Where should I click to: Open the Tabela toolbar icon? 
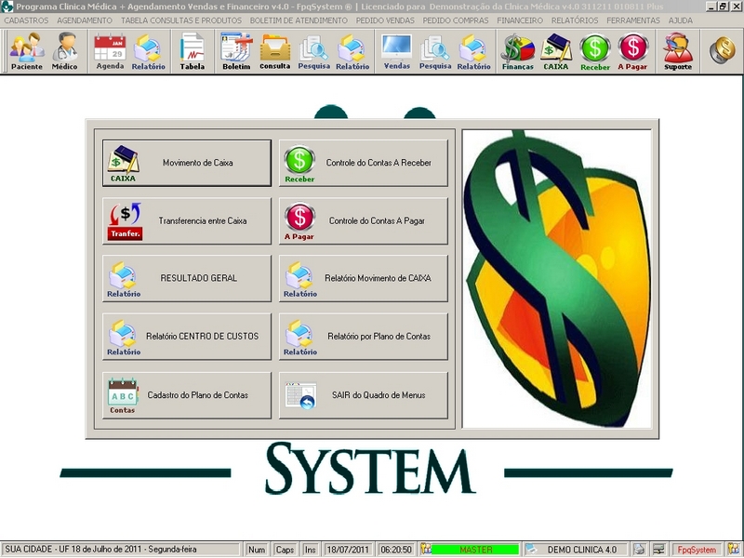193,51
